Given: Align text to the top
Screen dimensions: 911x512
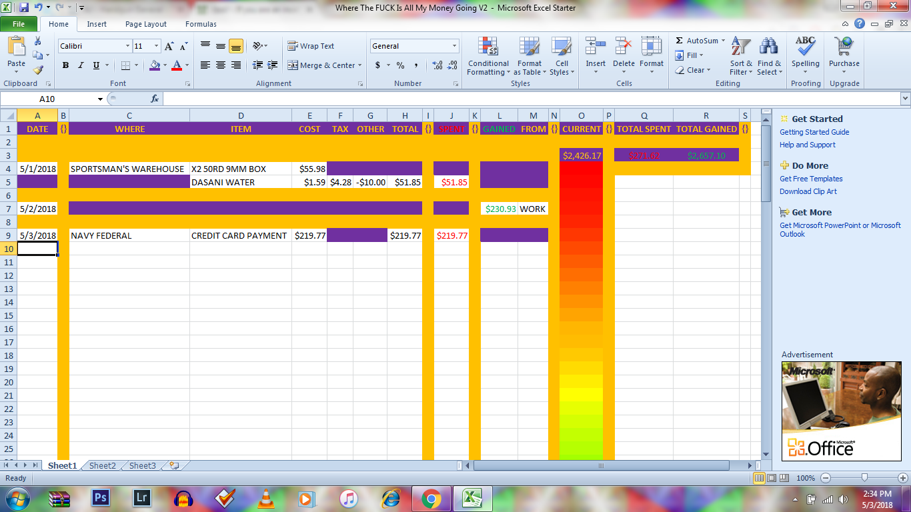Looking at the screenshot, I should point(205,46).
